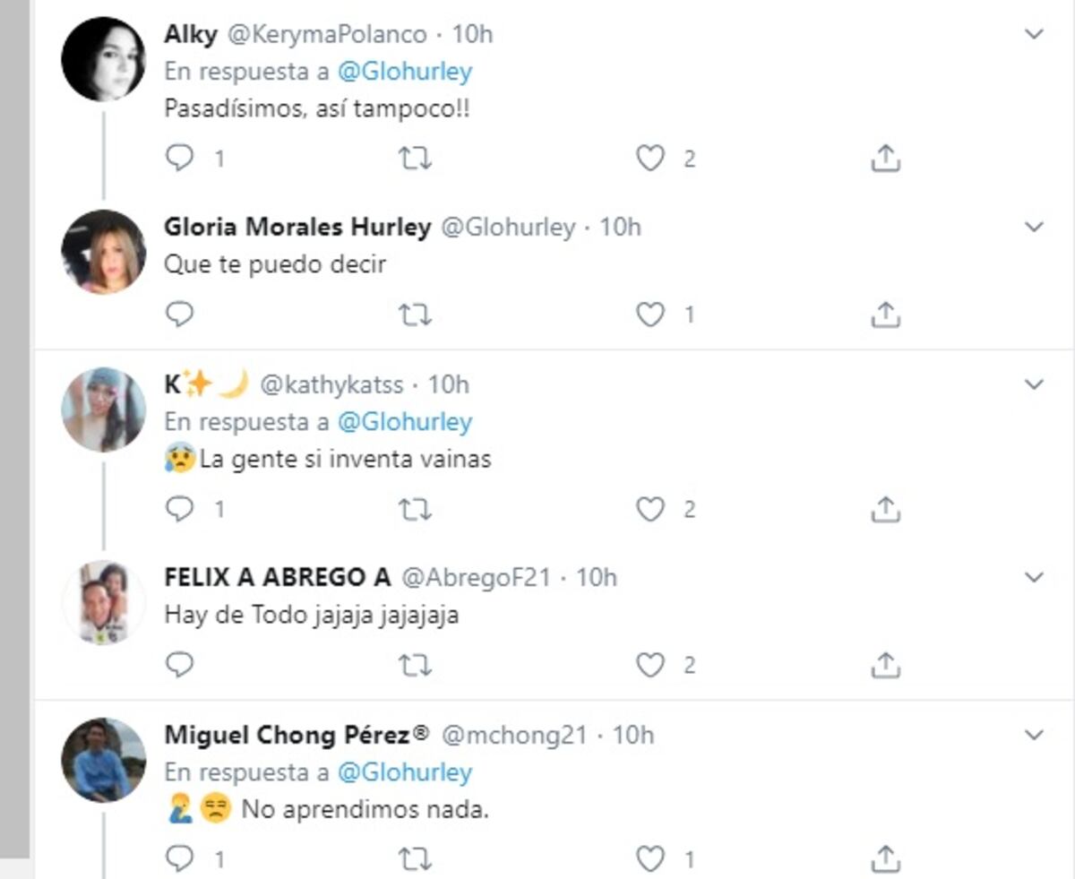Image resolution: width=1075 pixels, height=879 pixels.
Task: Share the tweet by Gloria Morales Hurley
Action: [x=887, y=315]
